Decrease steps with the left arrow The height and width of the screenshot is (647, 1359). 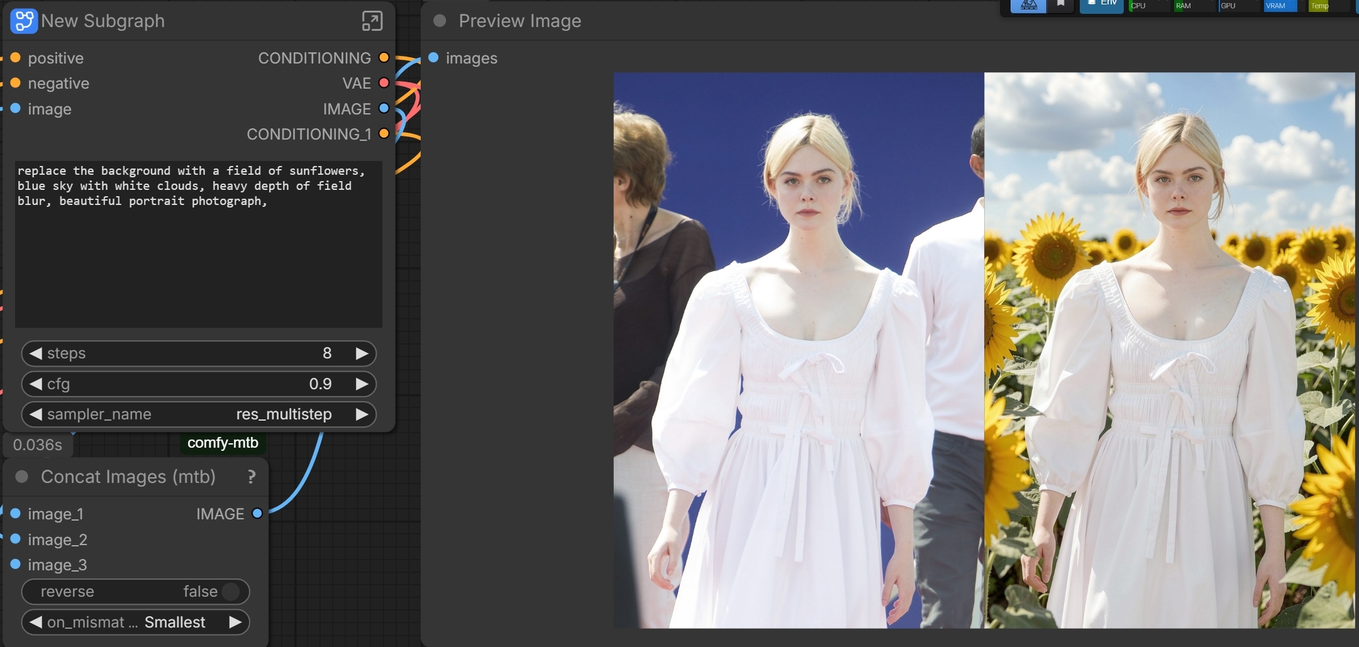coord(36,353)
